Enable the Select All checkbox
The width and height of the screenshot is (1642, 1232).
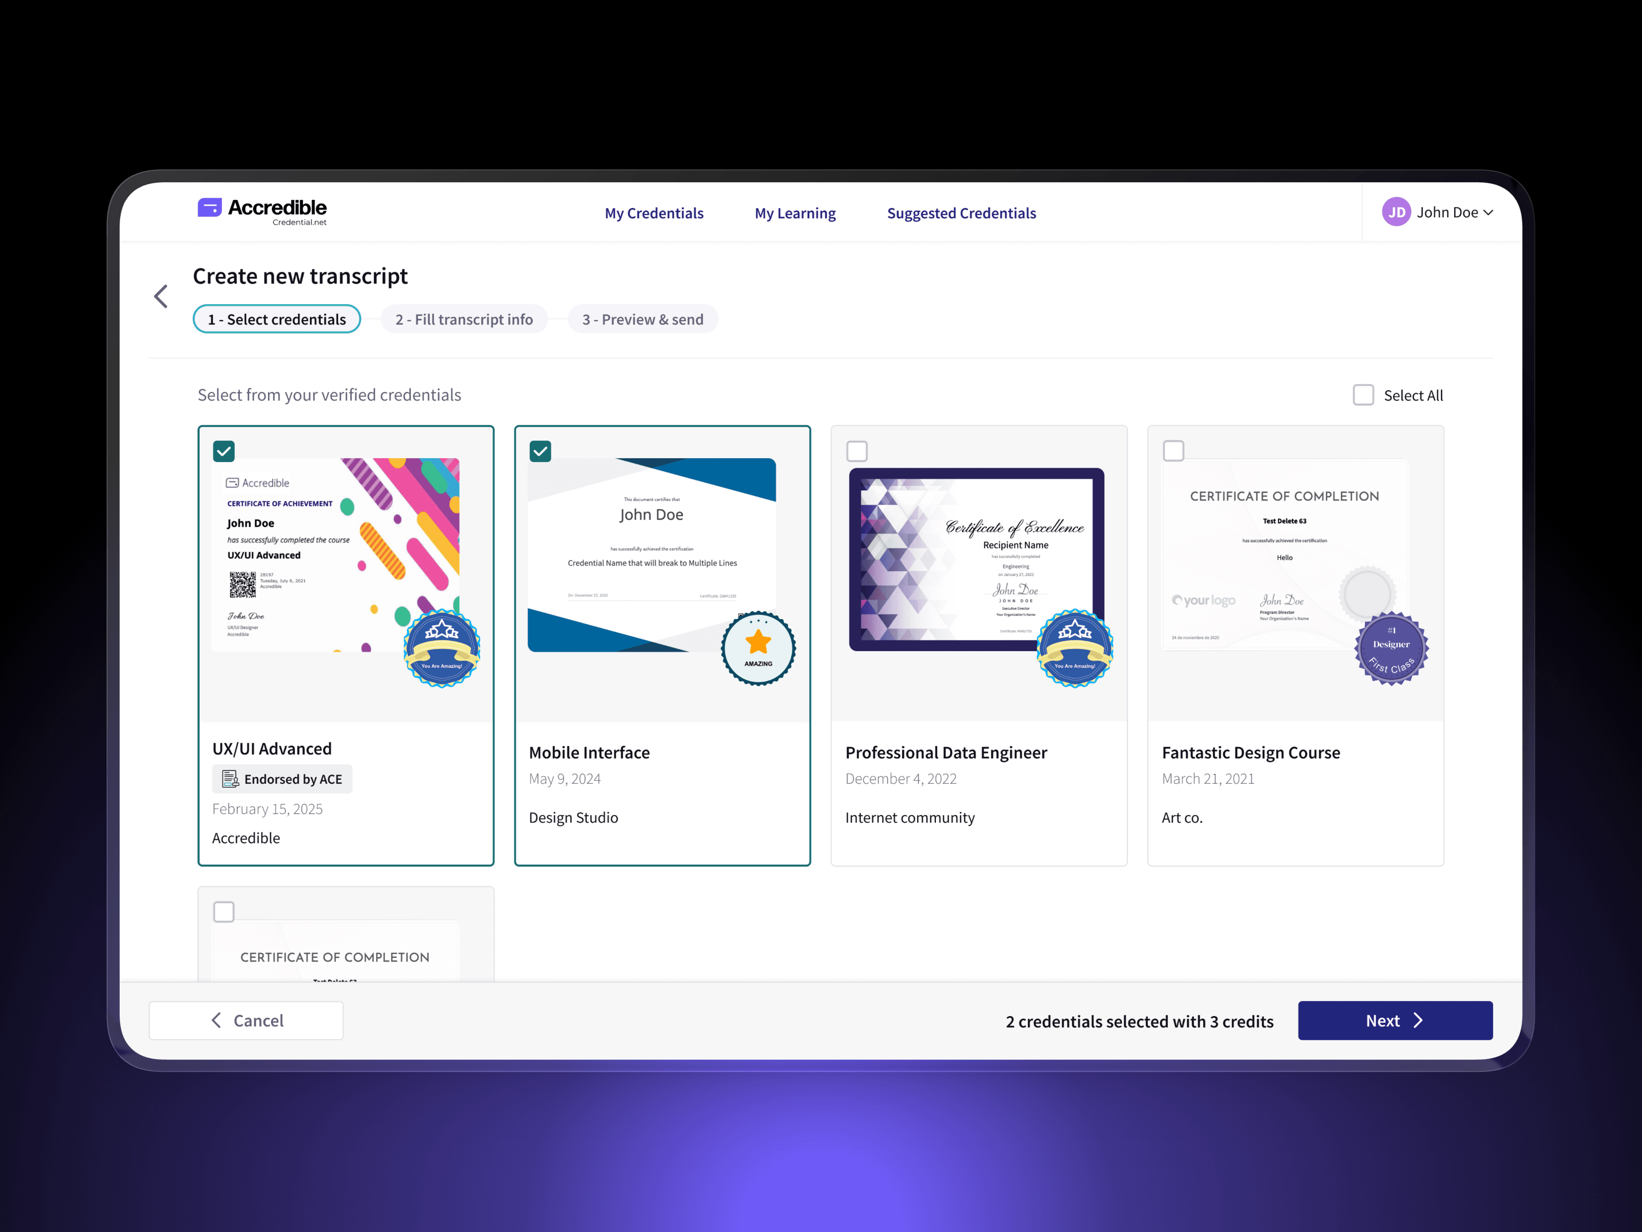[x=1363, y=395]
